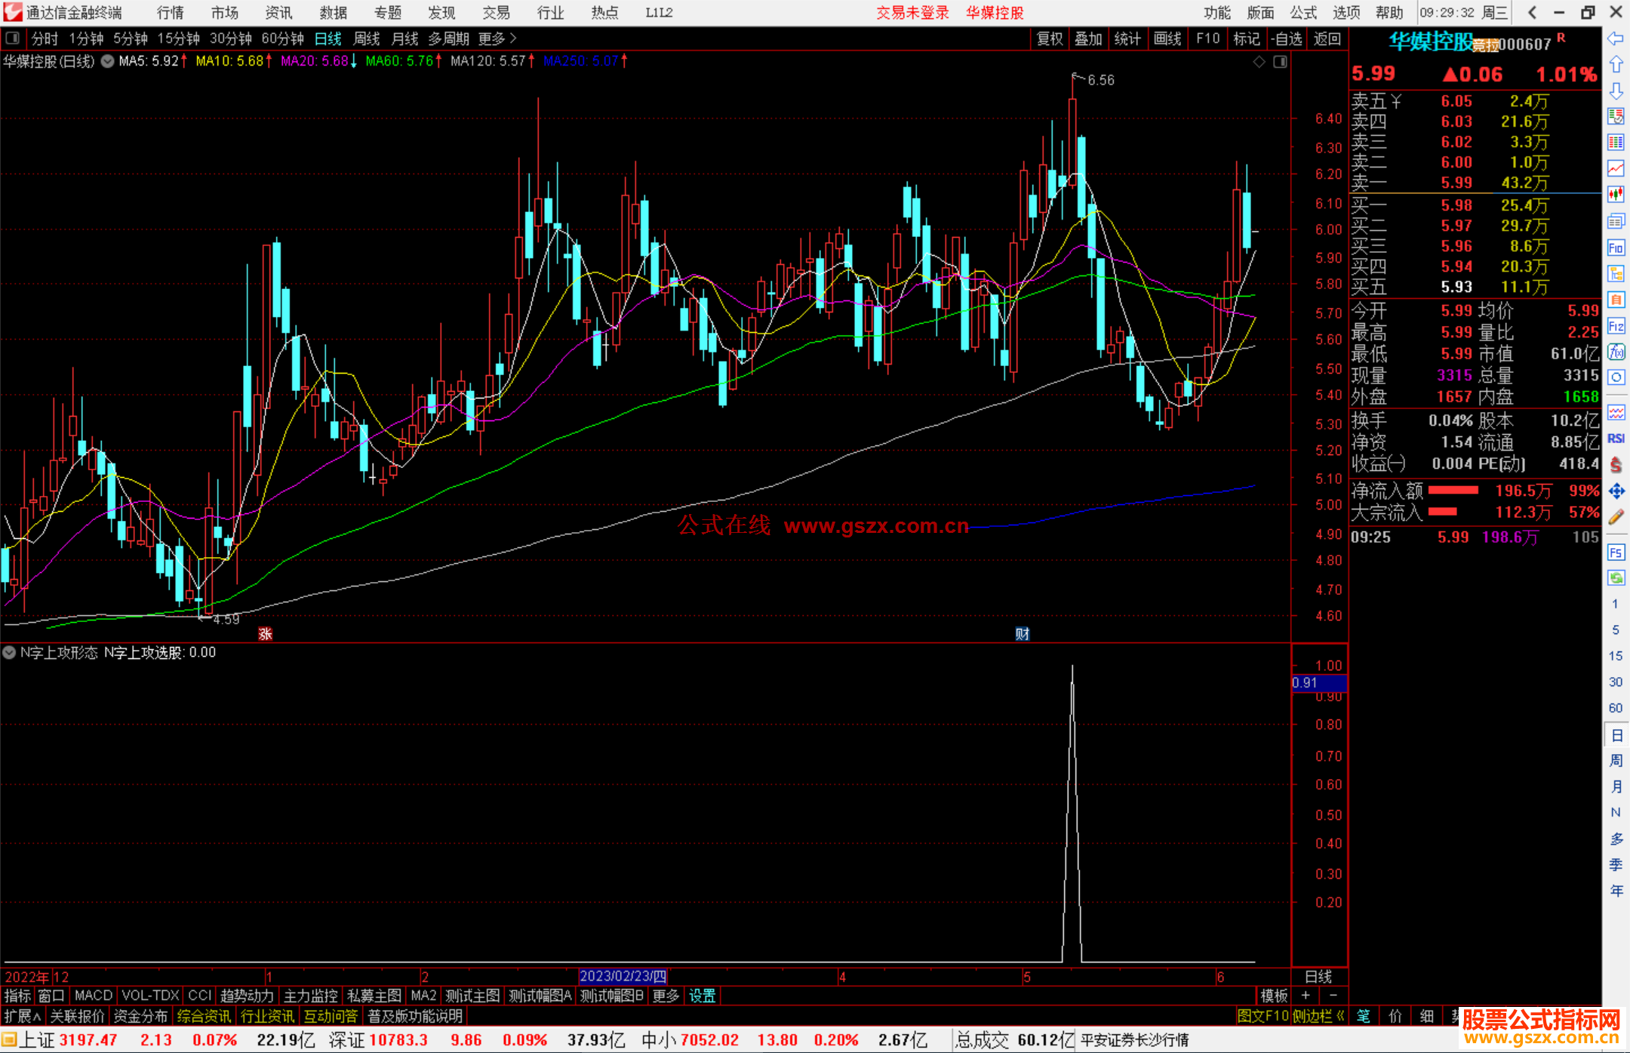The image size is (1630, 1053).
Task: Click the panel layout icon before 分时
Action: [13, 38]
